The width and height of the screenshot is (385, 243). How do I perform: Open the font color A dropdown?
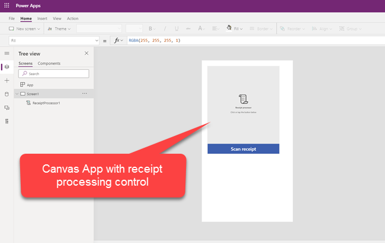click(x=201, y=29)
